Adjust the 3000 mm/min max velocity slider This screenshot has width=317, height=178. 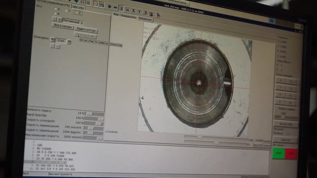(x=93, y=138)
